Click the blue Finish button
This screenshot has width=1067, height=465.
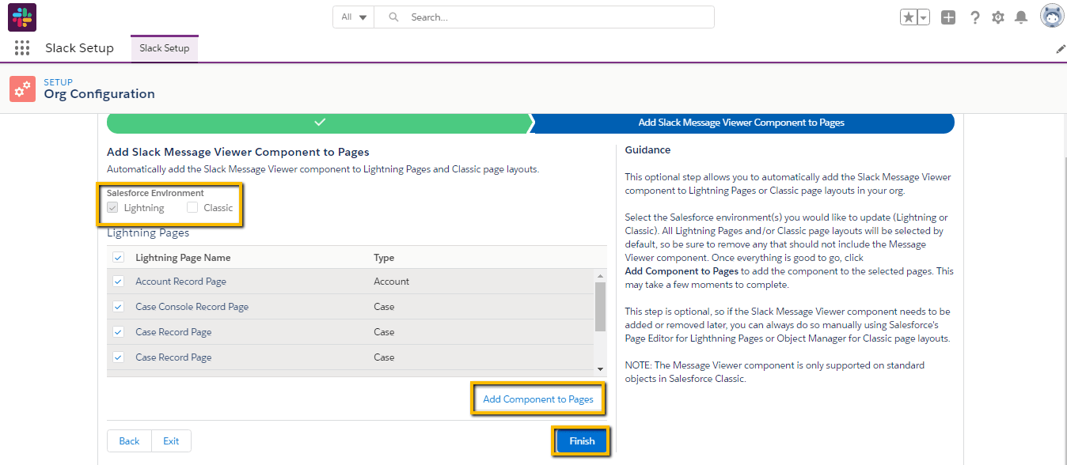(582, 441)
